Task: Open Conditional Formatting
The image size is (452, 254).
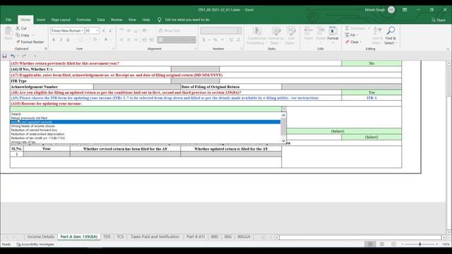Action: coord(256,35)
